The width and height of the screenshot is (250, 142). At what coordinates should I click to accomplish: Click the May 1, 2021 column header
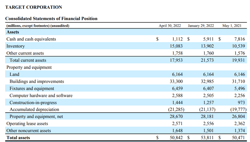[x=232, y=26]
